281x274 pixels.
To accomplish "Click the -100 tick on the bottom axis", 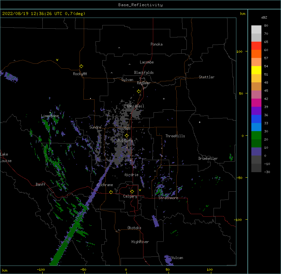I will (x=41, y=269).
